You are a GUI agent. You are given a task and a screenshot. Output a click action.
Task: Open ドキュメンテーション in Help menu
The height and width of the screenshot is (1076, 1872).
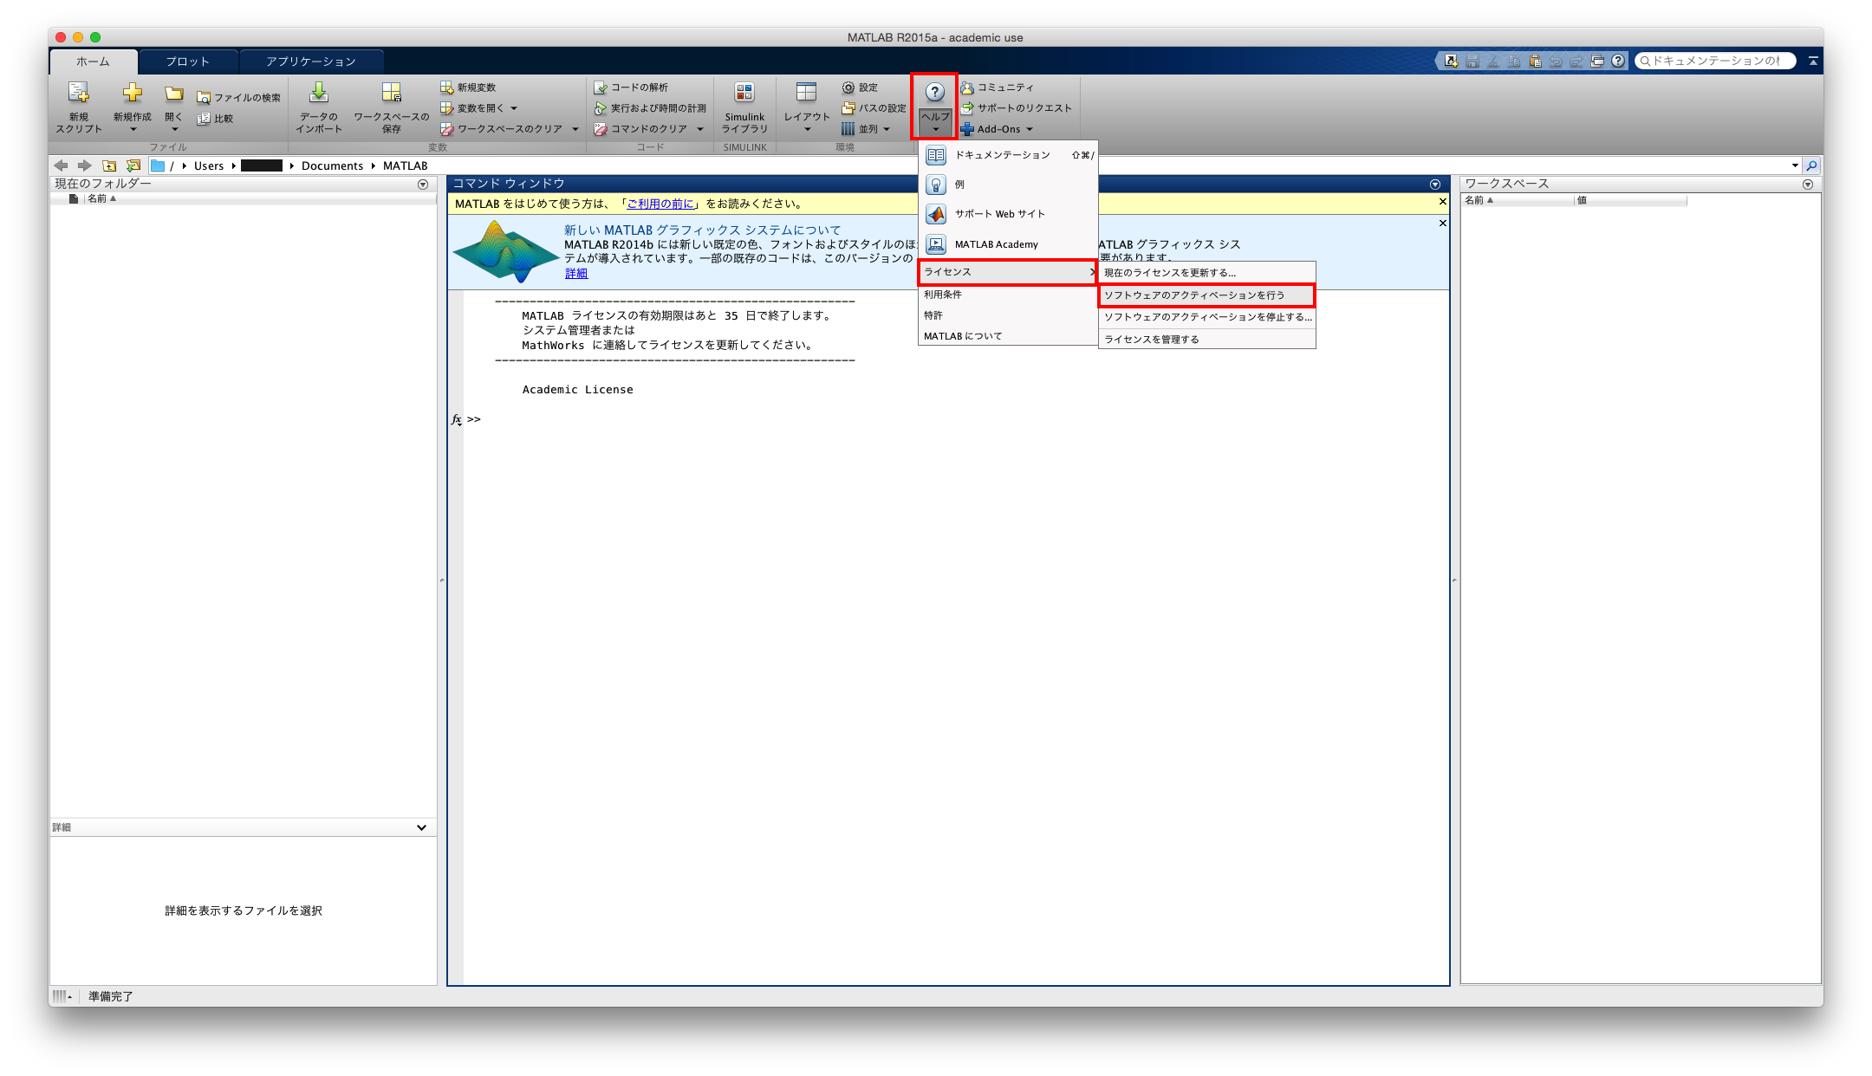[x=1002, y=155]
